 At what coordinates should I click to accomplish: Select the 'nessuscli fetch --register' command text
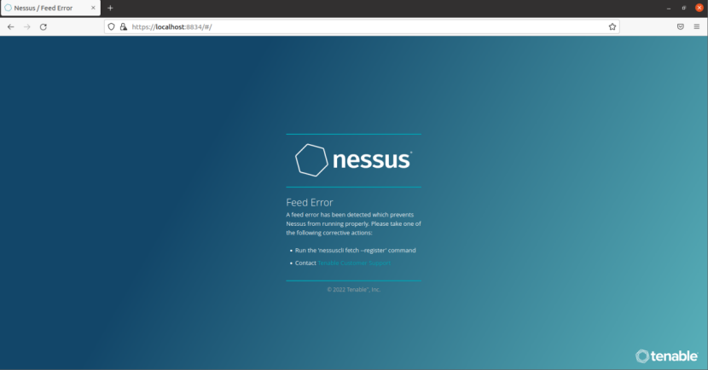tap(352, 251)
